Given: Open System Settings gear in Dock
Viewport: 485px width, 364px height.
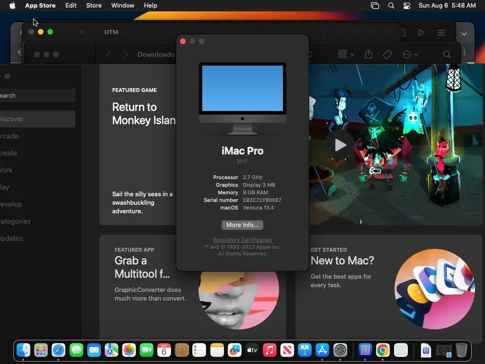Looking at the screenshot, I should click(340, 350).
